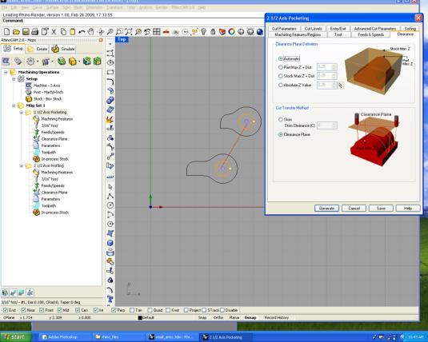The width and height of the screenshot is (428, 342).
Task: Select the Toolpath item under Pocketing
Action: click(x=49, y=153)
